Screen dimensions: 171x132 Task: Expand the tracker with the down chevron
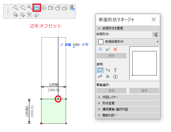(x=74, y=47)
